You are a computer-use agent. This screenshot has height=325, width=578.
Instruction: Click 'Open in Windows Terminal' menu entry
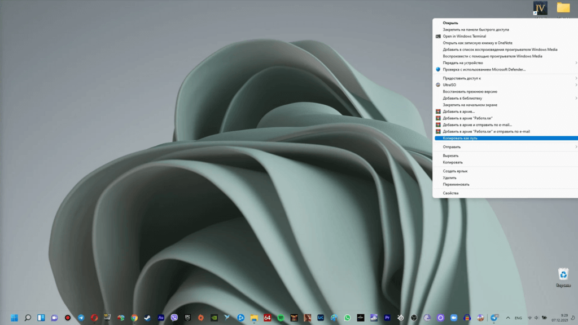tap(464, 36)
